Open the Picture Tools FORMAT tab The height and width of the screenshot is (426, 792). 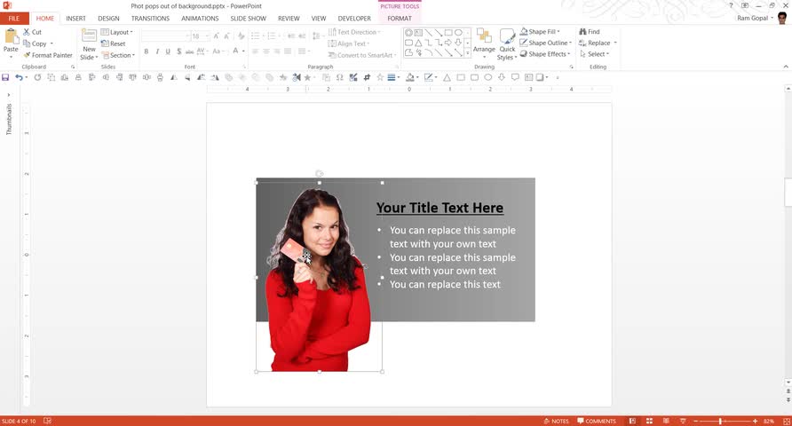pos(400,18)
